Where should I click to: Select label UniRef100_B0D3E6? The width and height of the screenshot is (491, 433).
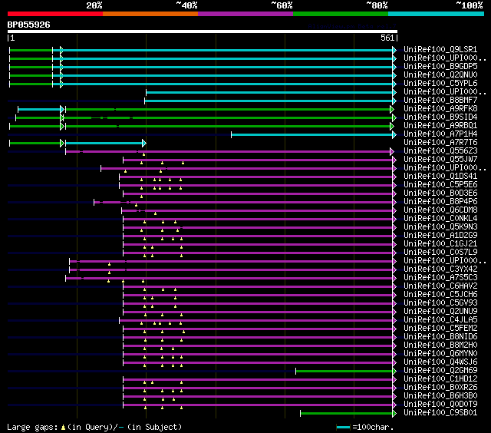(x=440, y=193)
